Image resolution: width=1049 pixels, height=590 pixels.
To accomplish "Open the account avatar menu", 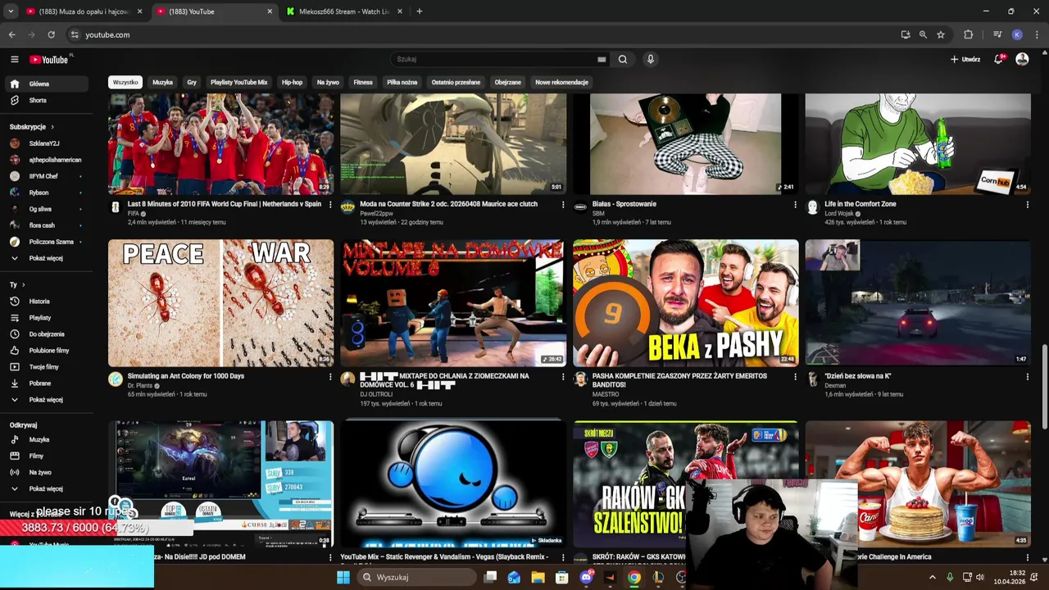I will coord(1022,59).
